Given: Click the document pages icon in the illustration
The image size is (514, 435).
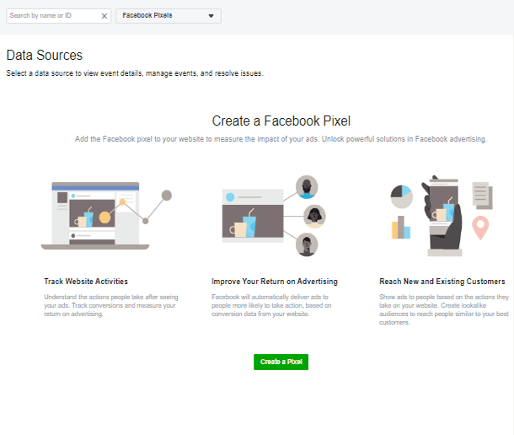Looking at the screenshot, I should point(482,196).
